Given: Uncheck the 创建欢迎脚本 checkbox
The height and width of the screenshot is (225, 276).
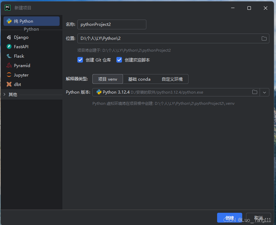Looking at the screenshot, I should 119,60.
